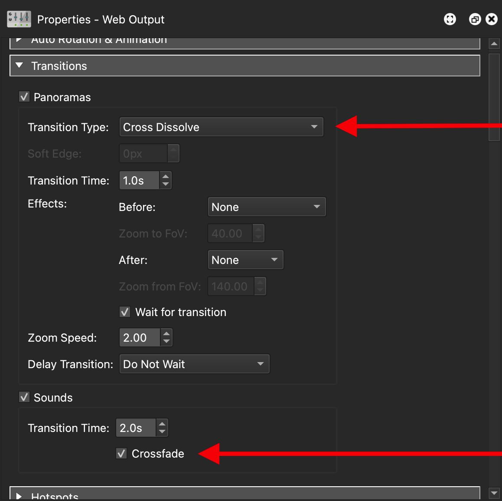Disable the Sounds checkbox
502x501 pixels.
24,397
